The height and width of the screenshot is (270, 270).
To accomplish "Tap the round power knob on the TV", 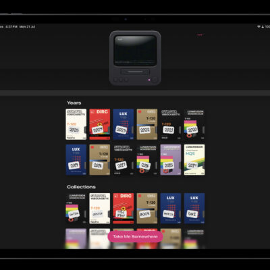I will tap(155, 80).
